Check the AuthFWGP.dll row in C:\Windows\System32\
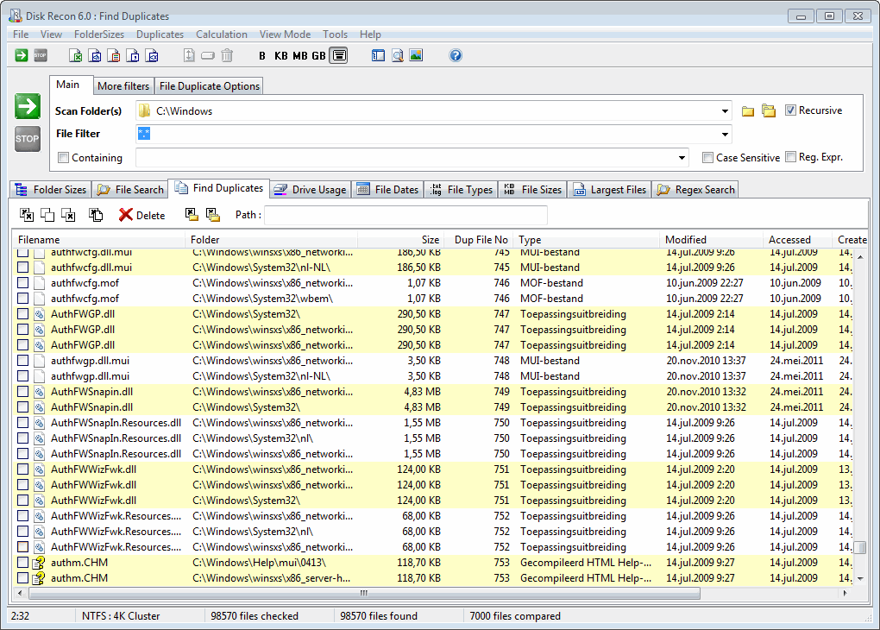Screen dimensions: 880x630 tap(22, 314)
